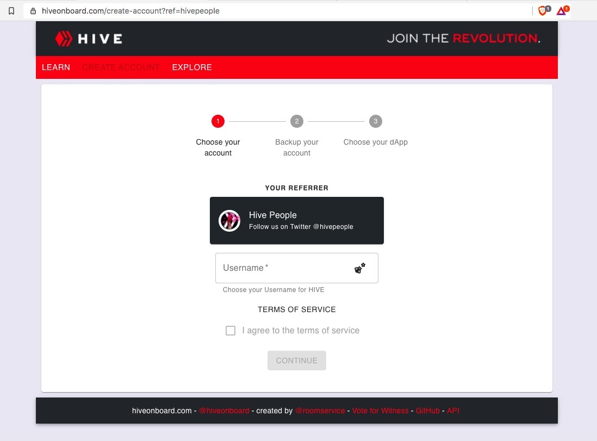Viewport: 597px width, 441px height.
Task: Click the username generator dice icon
Action: [360, 268]
